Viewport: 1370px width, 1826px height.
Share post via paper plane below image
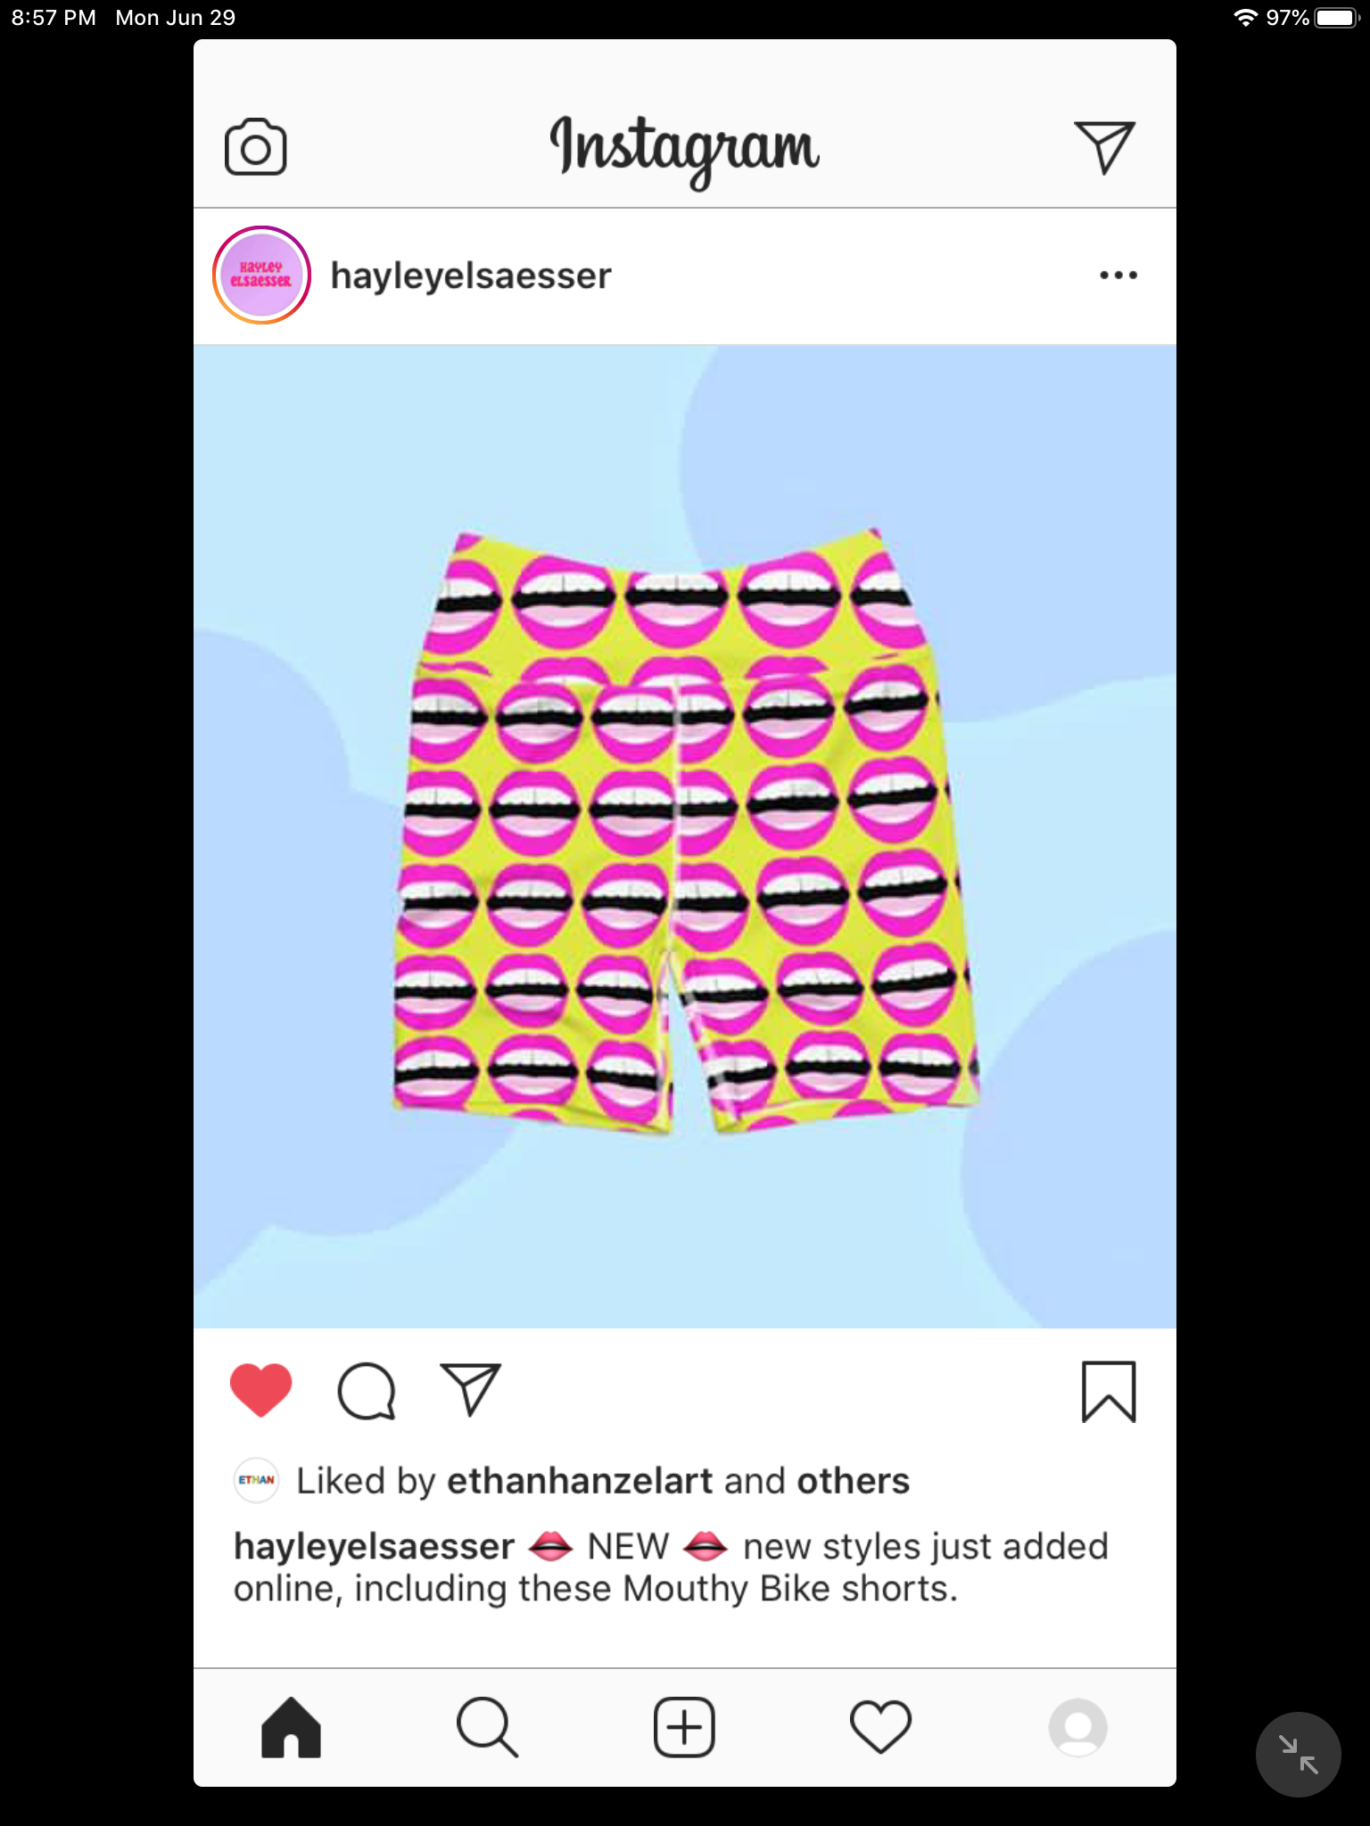pos(470,1389)
